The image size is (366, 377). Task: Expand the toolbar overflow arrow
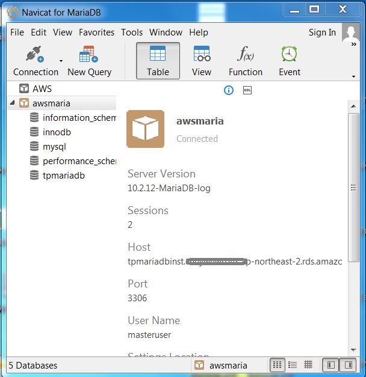point(353,76)
